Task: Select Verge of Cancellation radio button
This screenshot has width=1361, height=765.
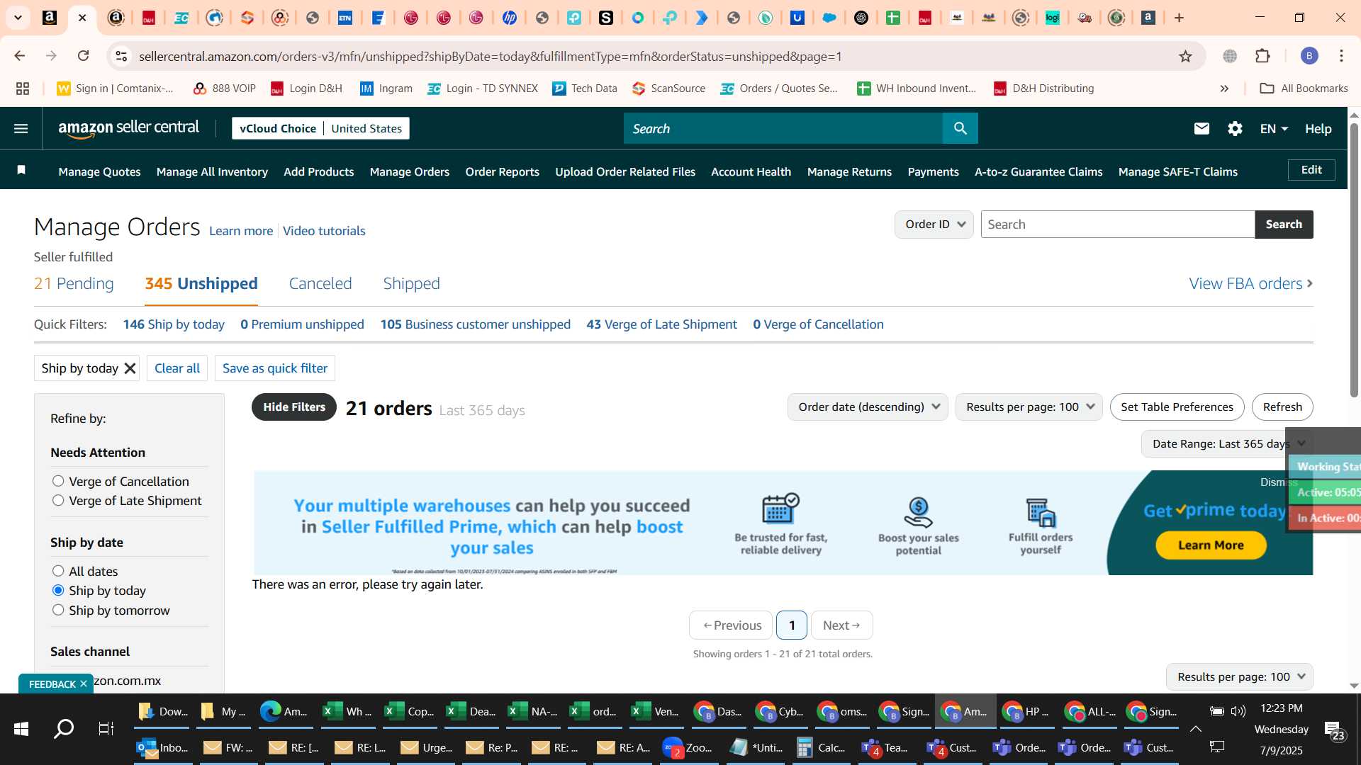Action: [x=58, y=481]
